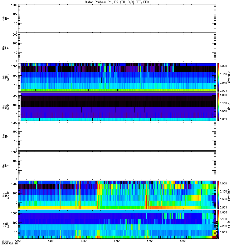Select the color bar beside the thb fbk scm1 panel
Screen dimensions: 234x250
click(x=218, y=107)
